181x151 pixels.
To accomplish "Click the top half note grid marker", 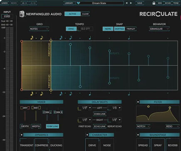I will pos(129,38).
